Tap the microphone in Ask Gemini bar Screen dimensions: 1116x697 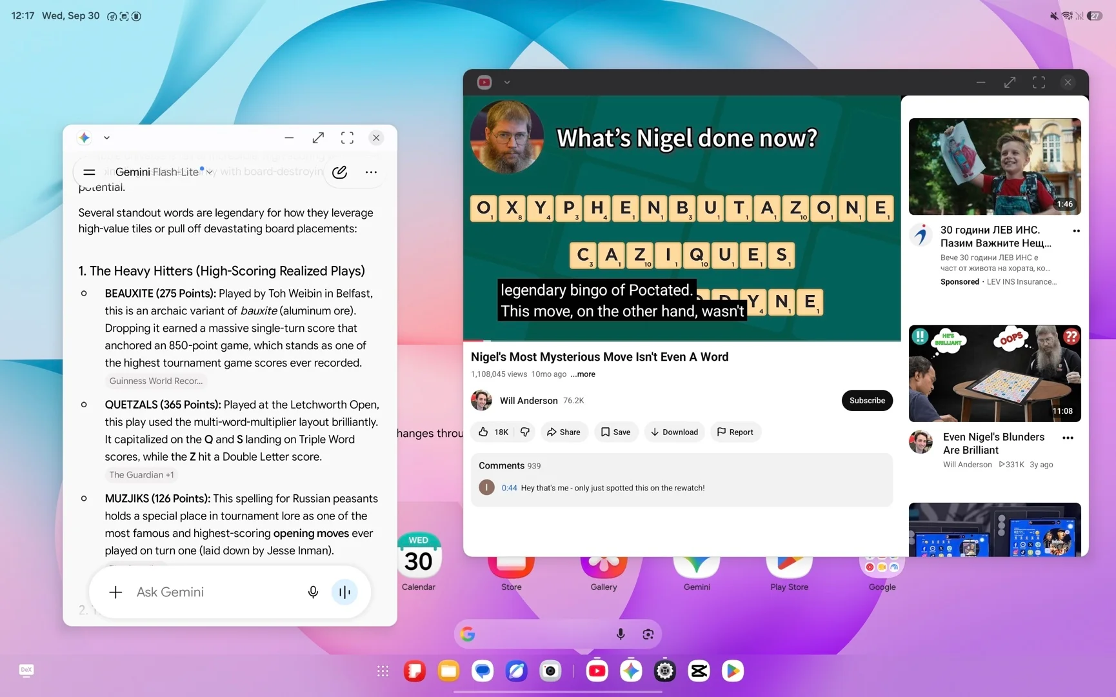[313, 592]
